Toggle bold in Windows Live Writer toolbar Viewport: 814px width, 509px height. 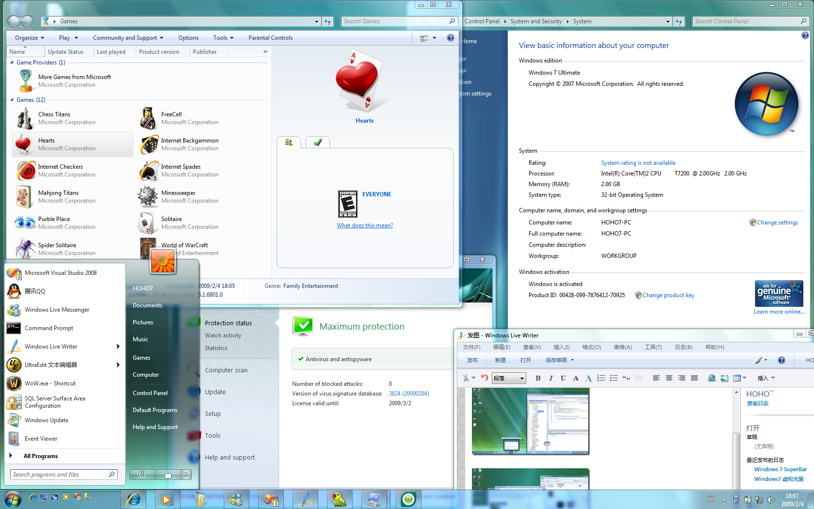(538, 378)
